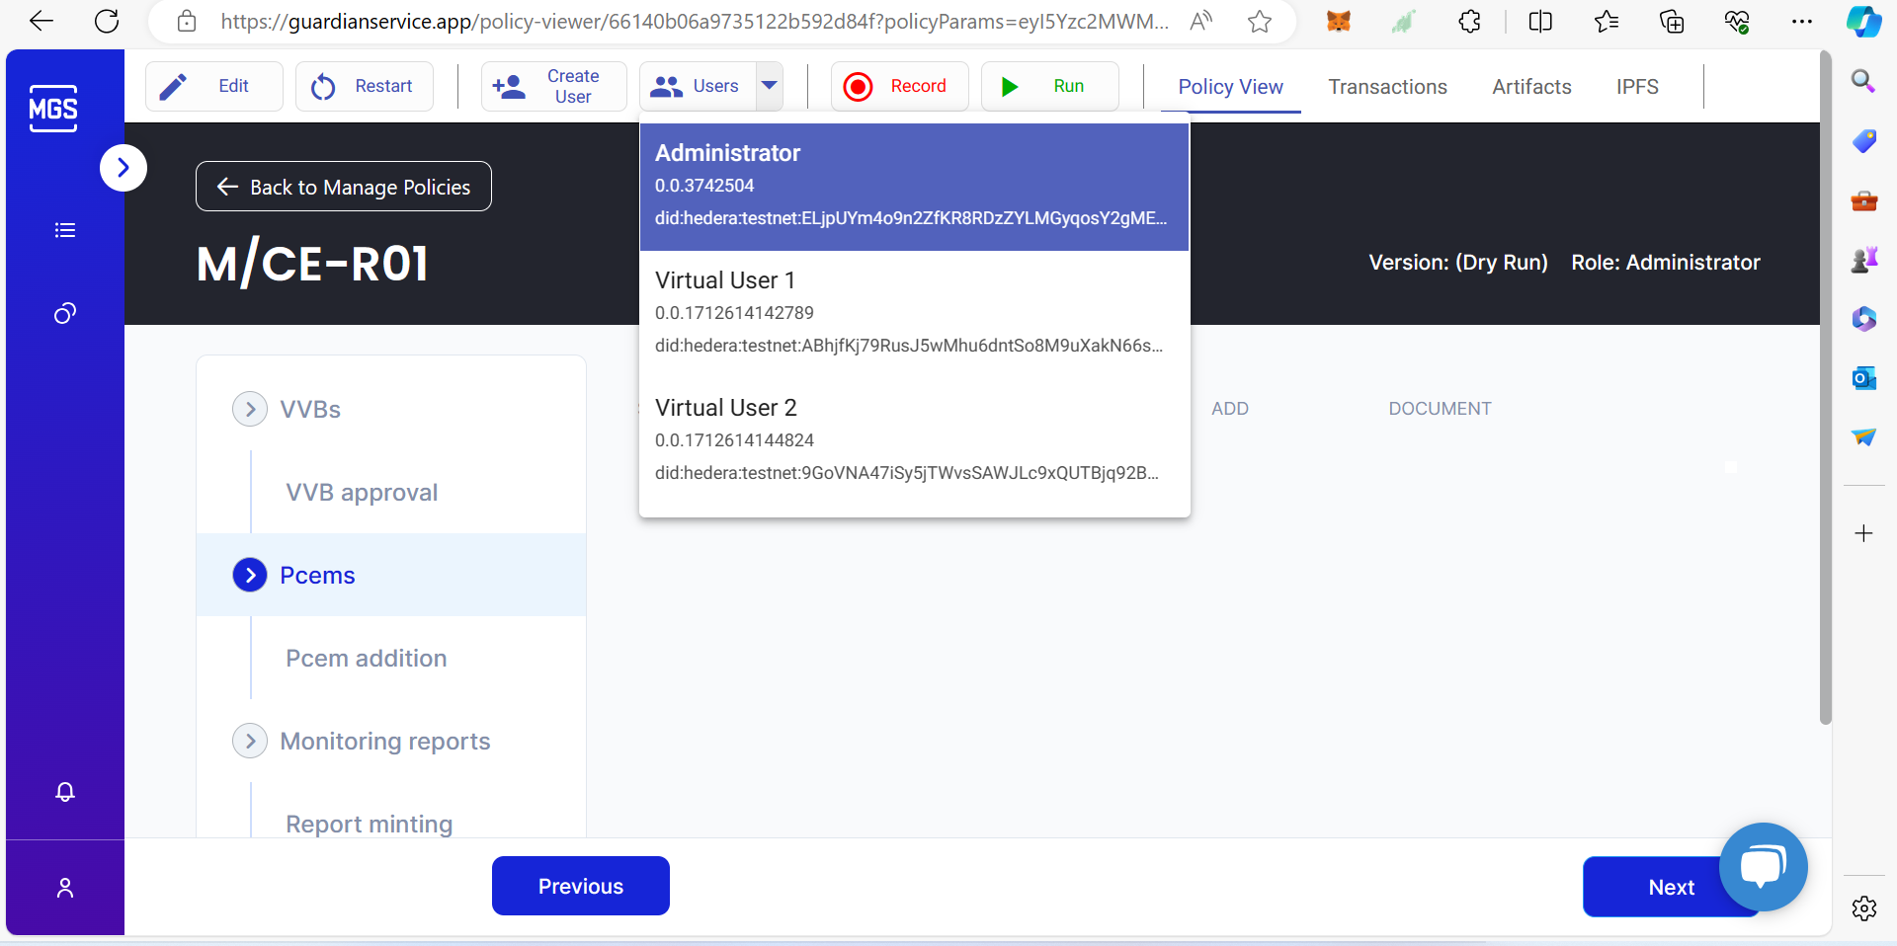1897x946 pixels.
Task: Switch to Policy View tab
Action: click(x=1230, y=87)
